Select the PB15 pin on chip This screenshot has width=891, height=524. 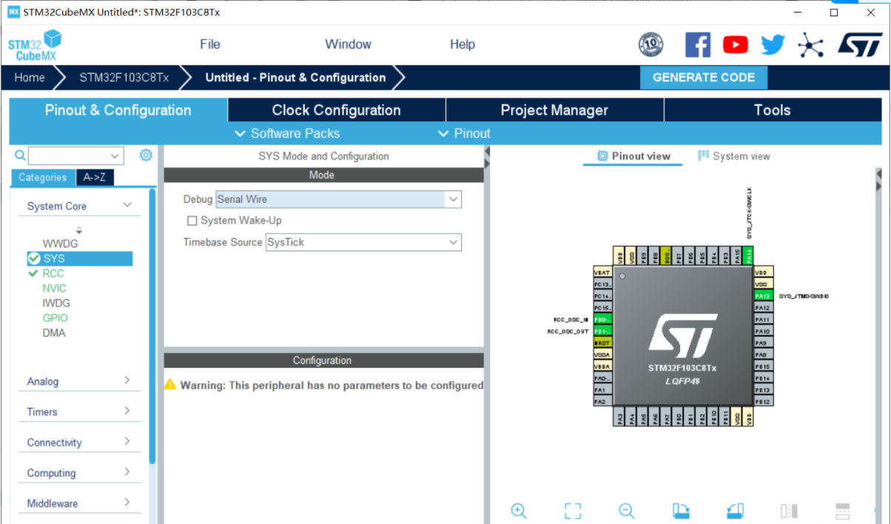[763, 366]
